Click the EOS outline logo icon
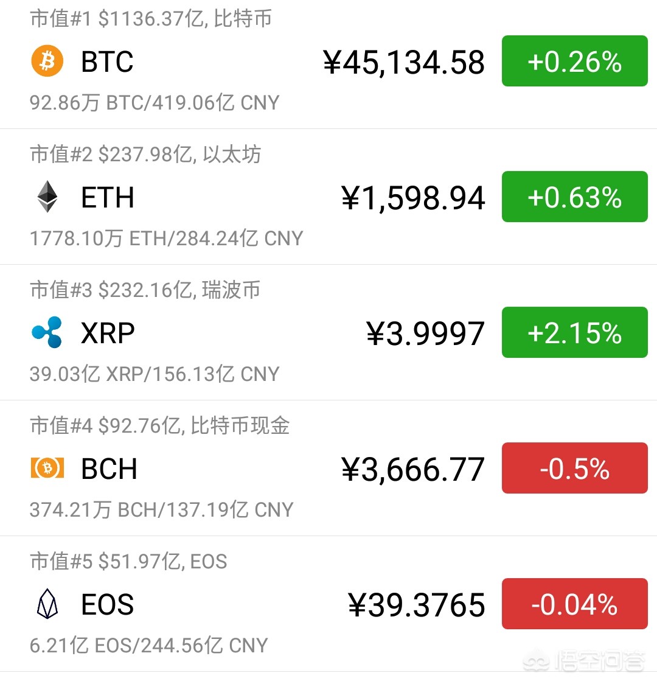657x684 pixels. [x=47, y=604]
